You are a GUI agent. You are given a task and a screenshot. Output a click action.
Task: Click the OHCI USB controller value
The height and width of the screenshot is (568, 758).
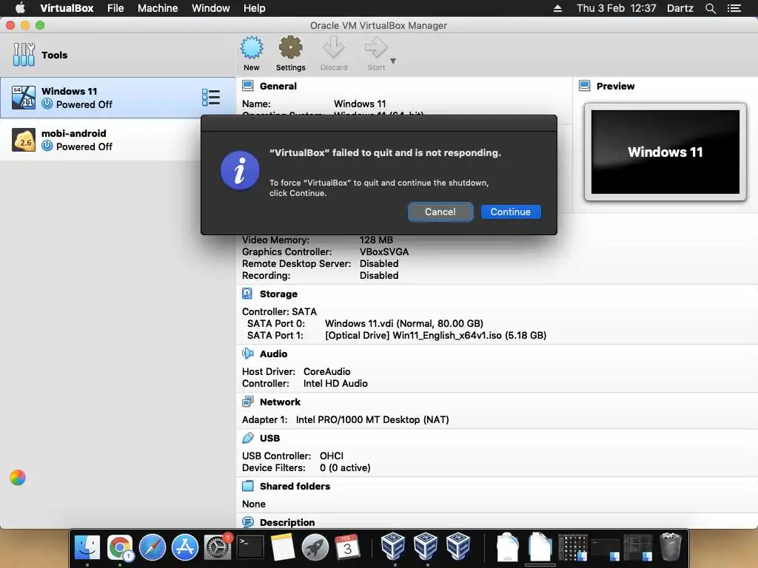pyautogui.click(x=332, y=456)
